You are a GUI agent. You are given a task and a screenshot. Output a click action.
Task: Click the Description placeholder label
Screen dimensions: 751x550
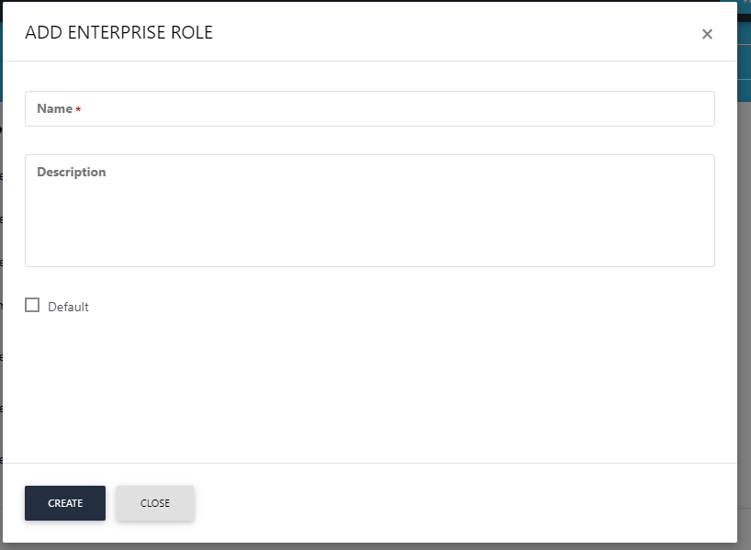pyautogui.click(x=72, y=172)
